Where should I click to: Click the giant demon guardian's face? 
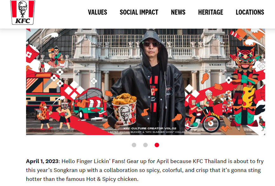(x=245, y=58)
